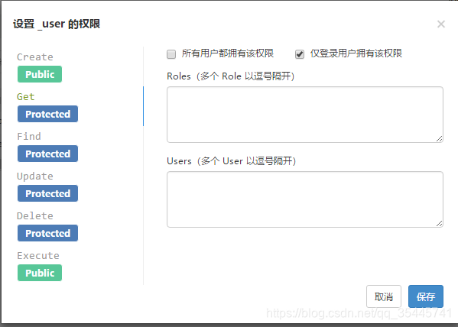Select the Find permission tab
This screenshot has height=327, width=458.
(x=29, y=136)
